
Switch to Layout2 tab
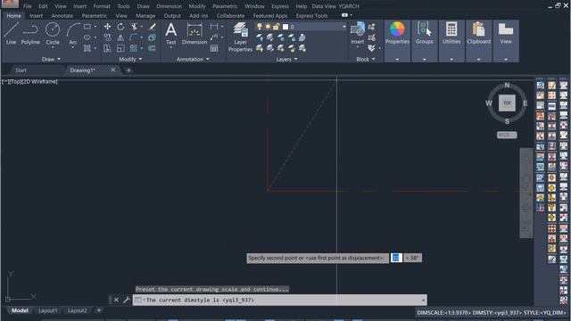[78, 310]
